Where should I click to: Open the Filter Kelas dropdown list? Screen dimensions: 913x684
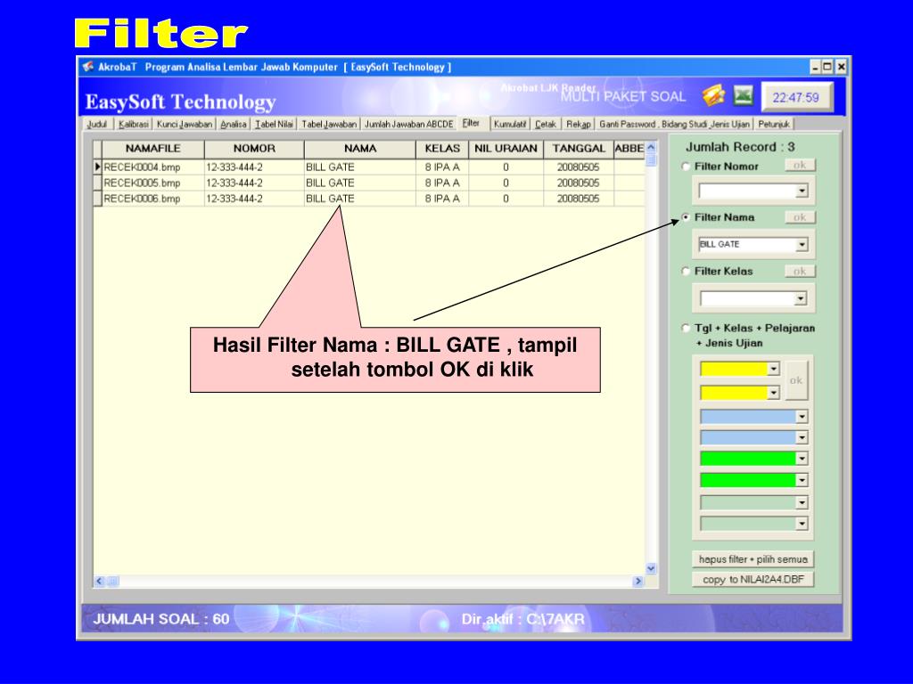(802, 299)
